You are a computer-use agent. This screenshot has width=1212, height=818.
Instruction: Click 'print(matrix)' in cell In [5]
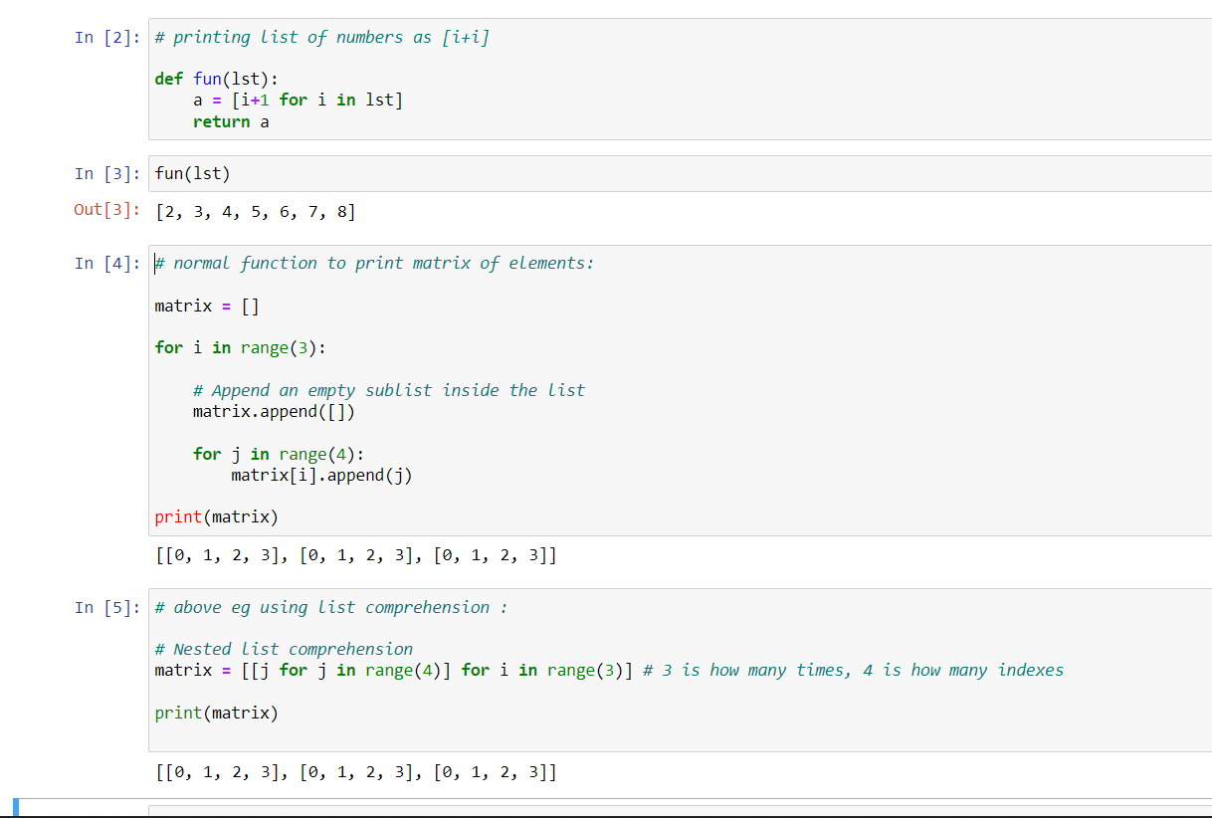pos(217,713)
